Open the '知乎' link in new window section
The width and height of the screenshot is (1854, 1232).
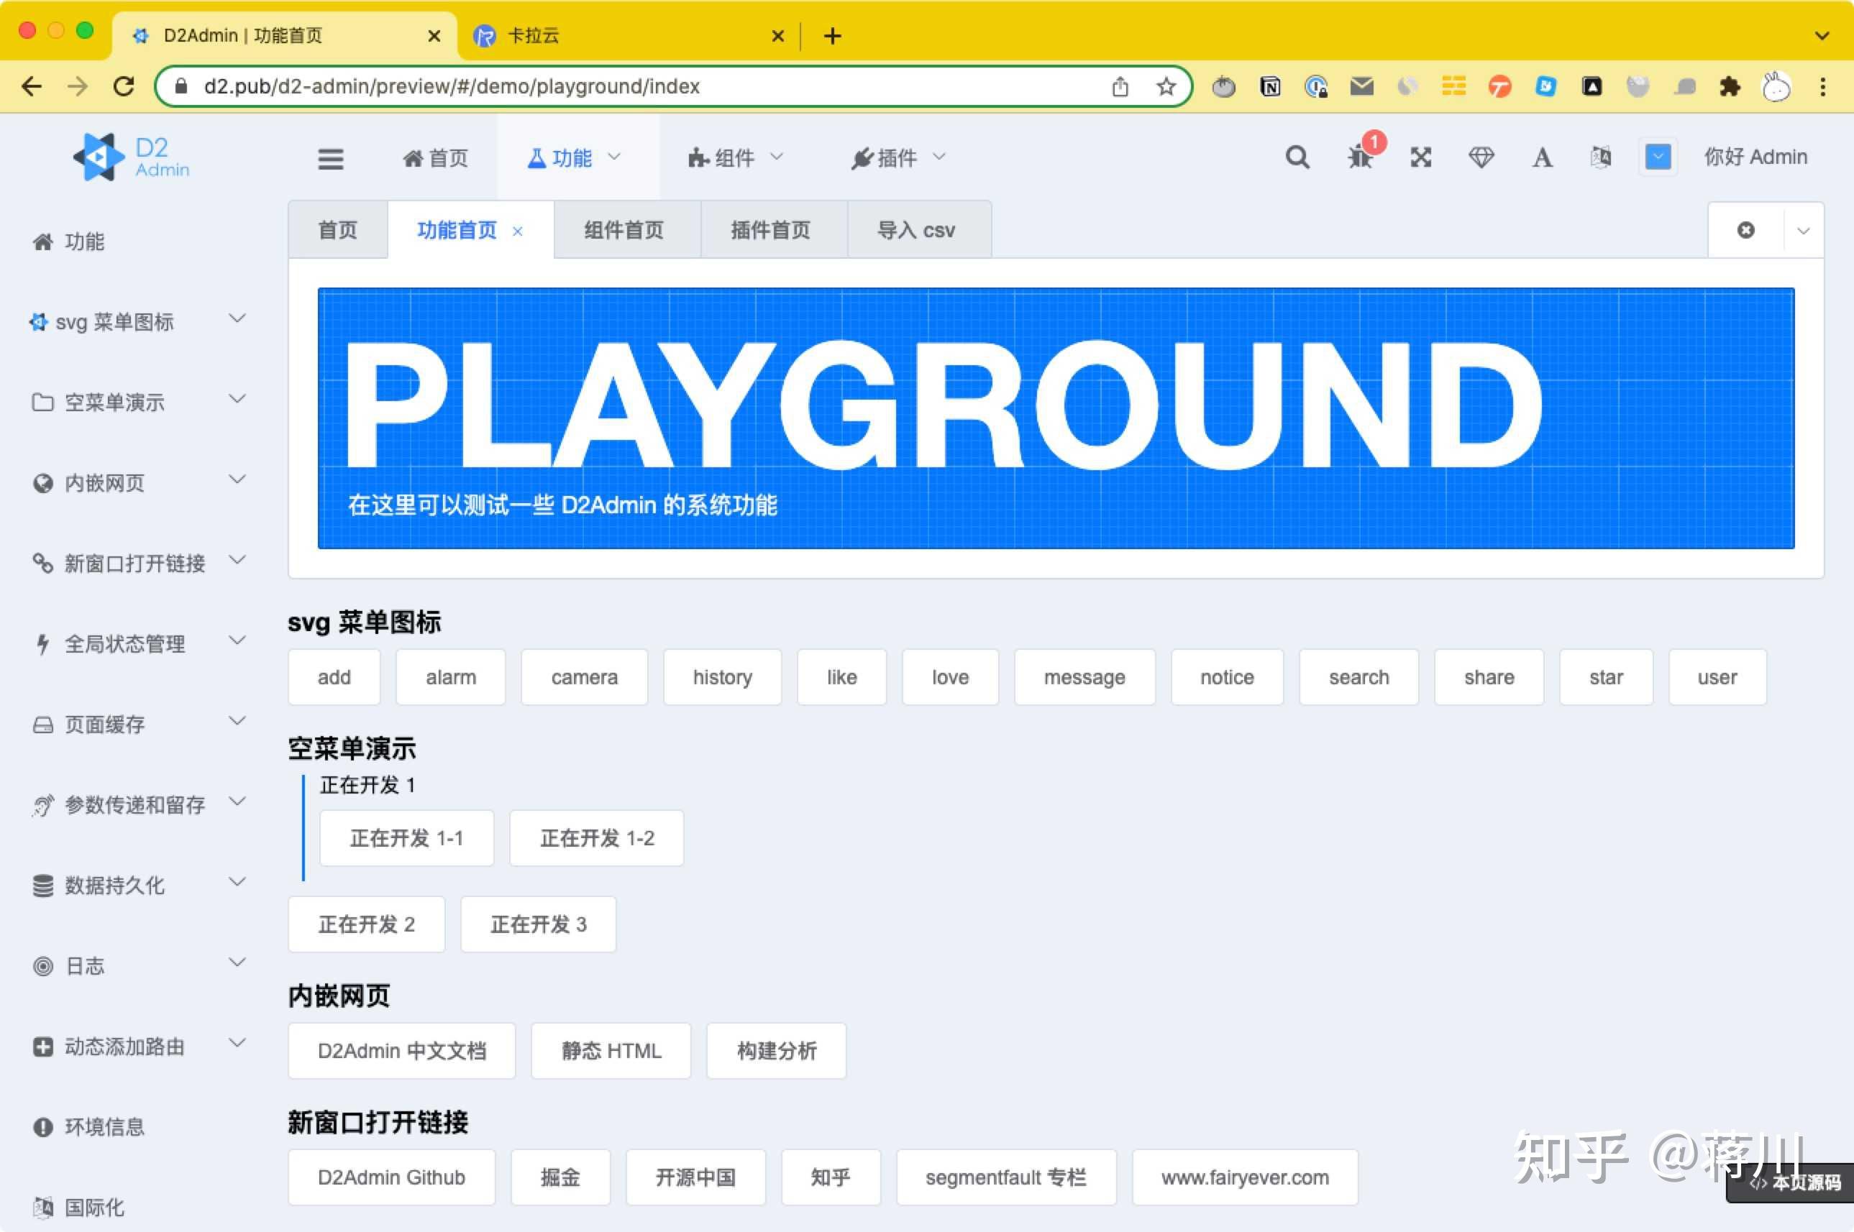831,1177
